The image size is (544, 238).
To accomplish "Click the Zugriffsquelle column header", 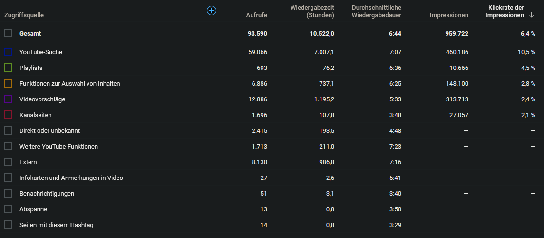I will click(x=24, y=15).
